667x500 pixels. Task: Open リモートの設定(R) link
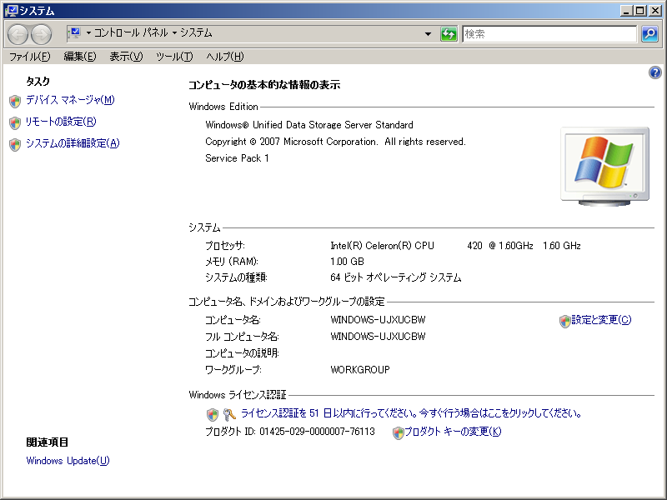pos(61,122)
